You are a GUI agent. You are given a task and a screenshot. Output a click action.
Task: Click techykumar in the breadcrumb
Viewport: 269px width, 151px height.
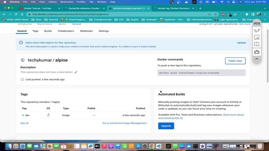25,24
